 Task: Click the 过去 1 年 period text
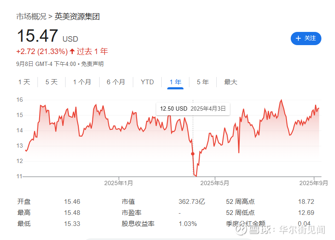click(92, 51)
